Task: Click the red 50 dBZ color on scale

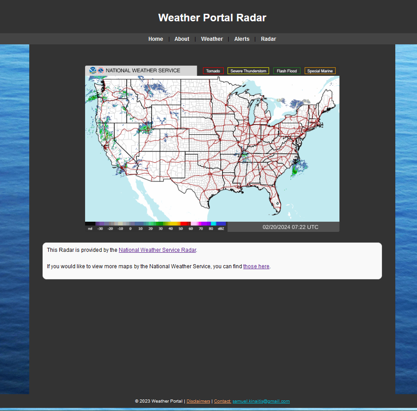Action: coord(184,224)
